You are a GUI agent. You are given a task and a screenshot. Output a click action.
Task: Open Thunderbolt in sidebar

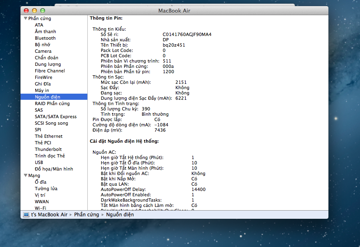pyautogui.click(x=48, y=149)
